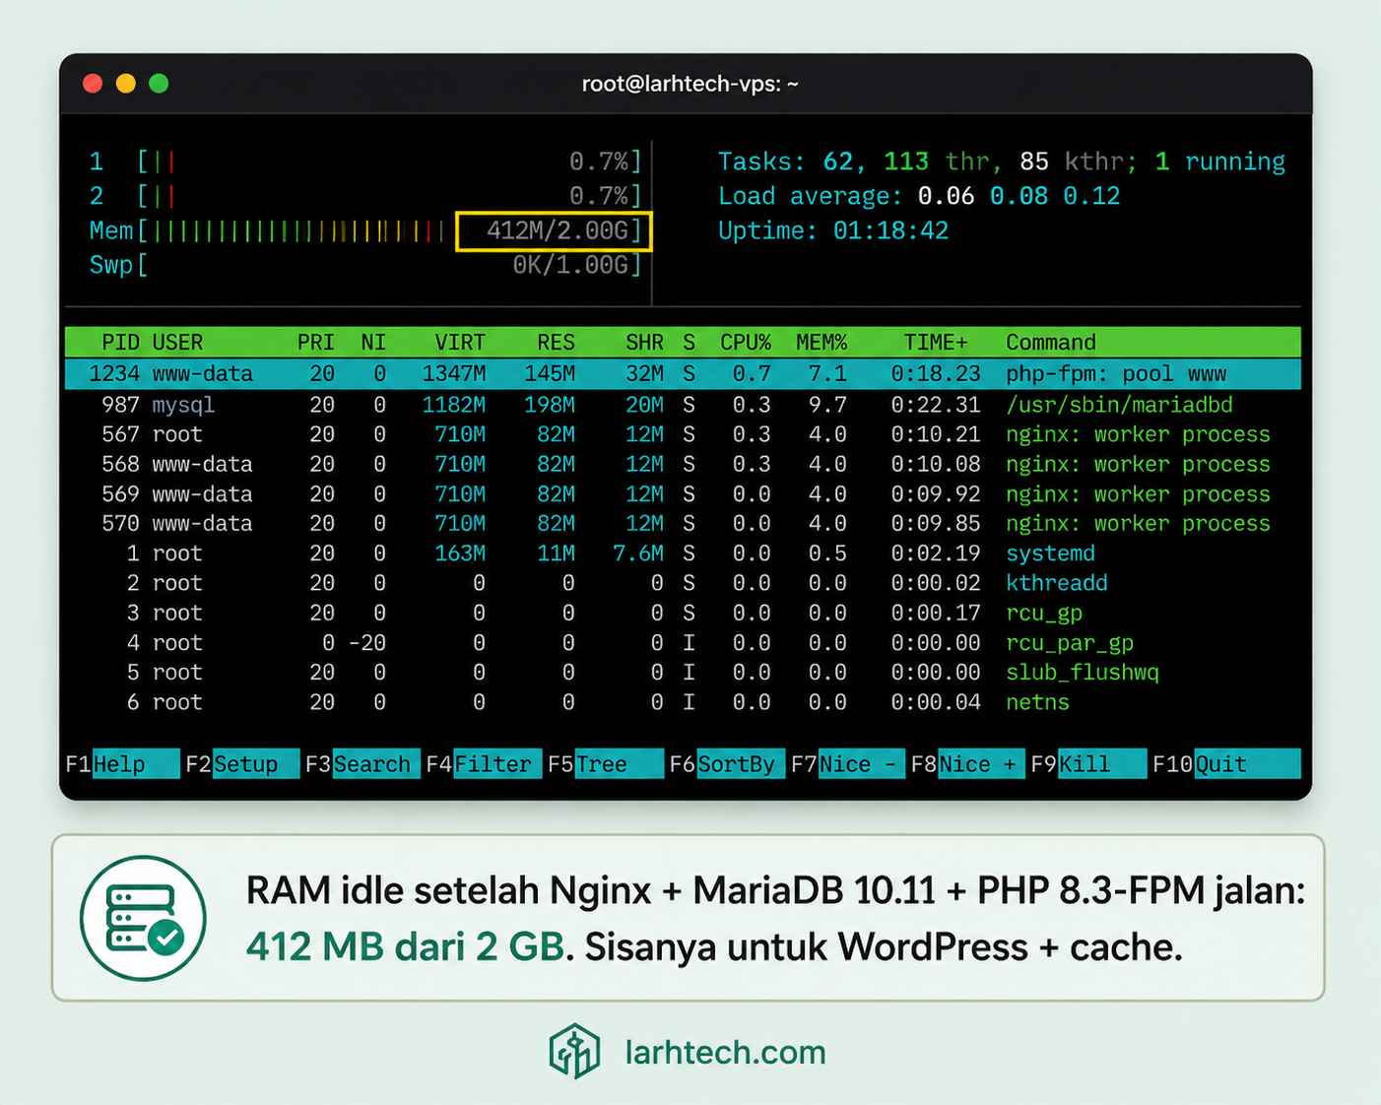Click the -20 nice value

367,643
